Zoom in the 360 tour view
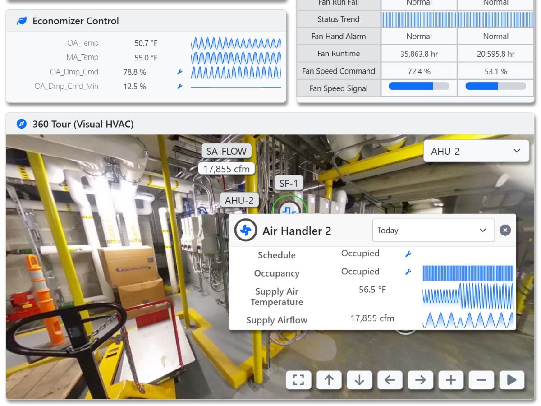The width and height of the screenshot is (541, 406). coord(451,380)
